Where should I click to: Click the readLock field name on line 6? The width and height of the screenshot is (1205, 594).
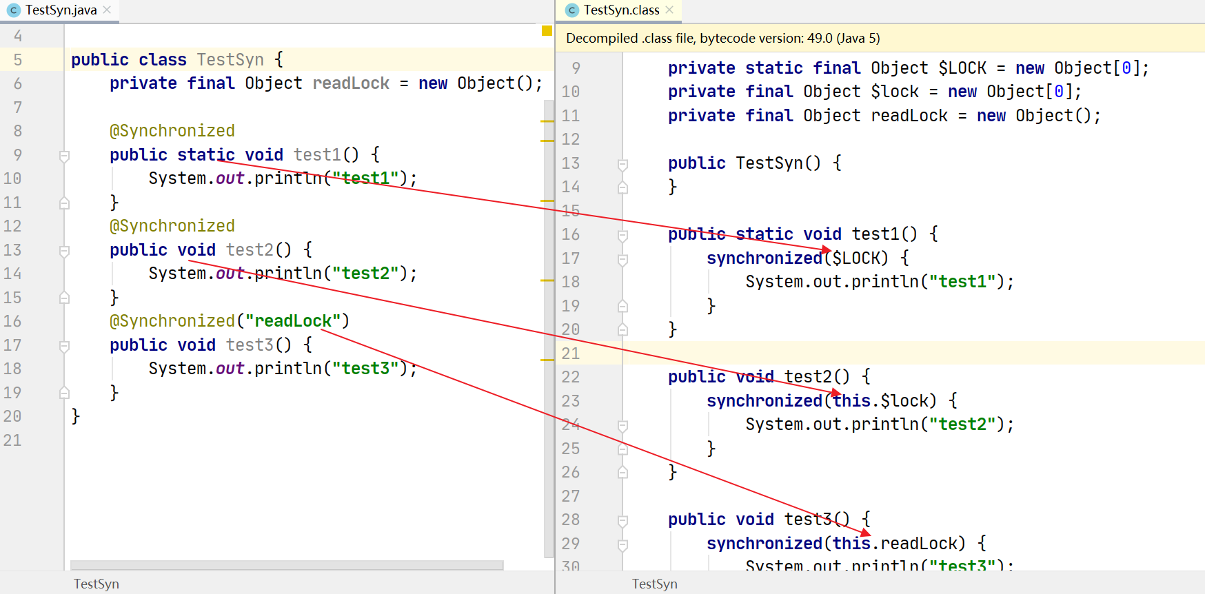[x=351, y=83]
